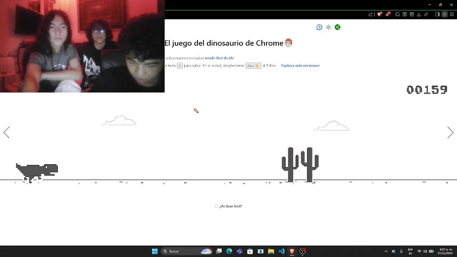
Task: Open Task View on the taskbar
Action: click(219, 251)
